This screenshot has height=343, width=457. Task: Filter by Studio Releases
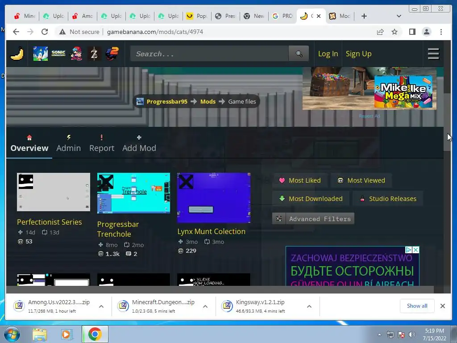[388, 199]
